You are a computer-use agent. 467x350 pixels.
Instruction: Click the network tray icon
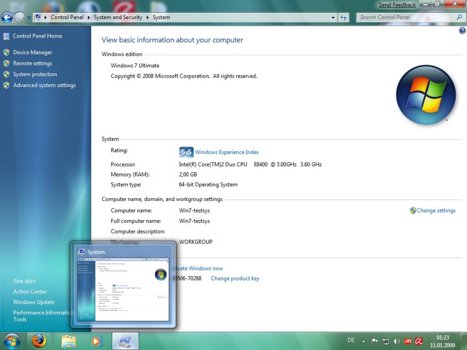(x=386, y=341)
